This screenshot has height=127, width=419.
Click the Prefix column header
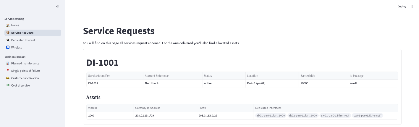click(225, 108)
